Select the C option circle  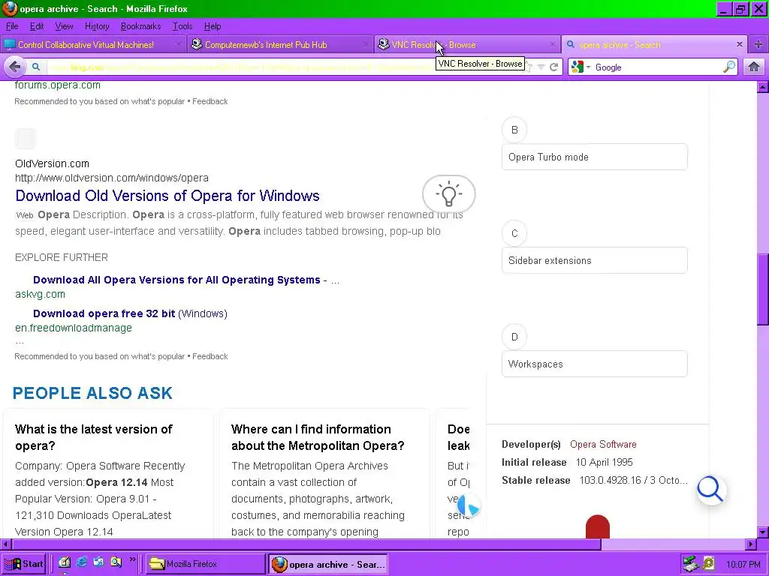tap(514, 233)
